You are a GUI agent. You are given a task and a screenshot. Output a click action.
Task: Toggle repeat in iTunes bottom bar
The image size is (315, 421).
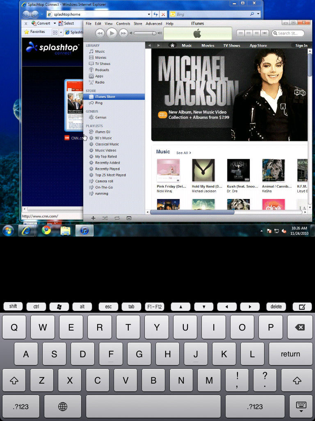(117, 218)
